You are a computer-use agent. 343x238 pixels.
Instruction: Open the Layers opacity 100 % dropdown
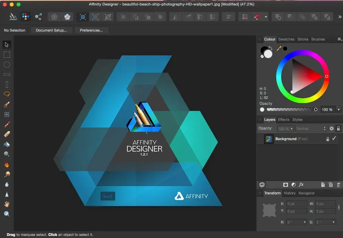[285, 129]
